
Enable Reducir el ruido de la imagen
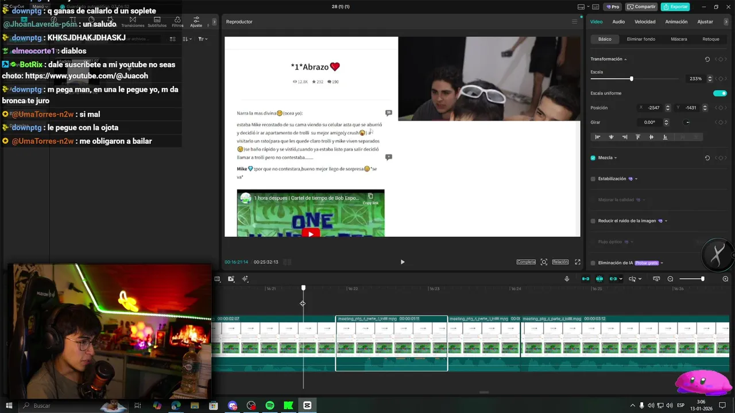coord(593,221)
